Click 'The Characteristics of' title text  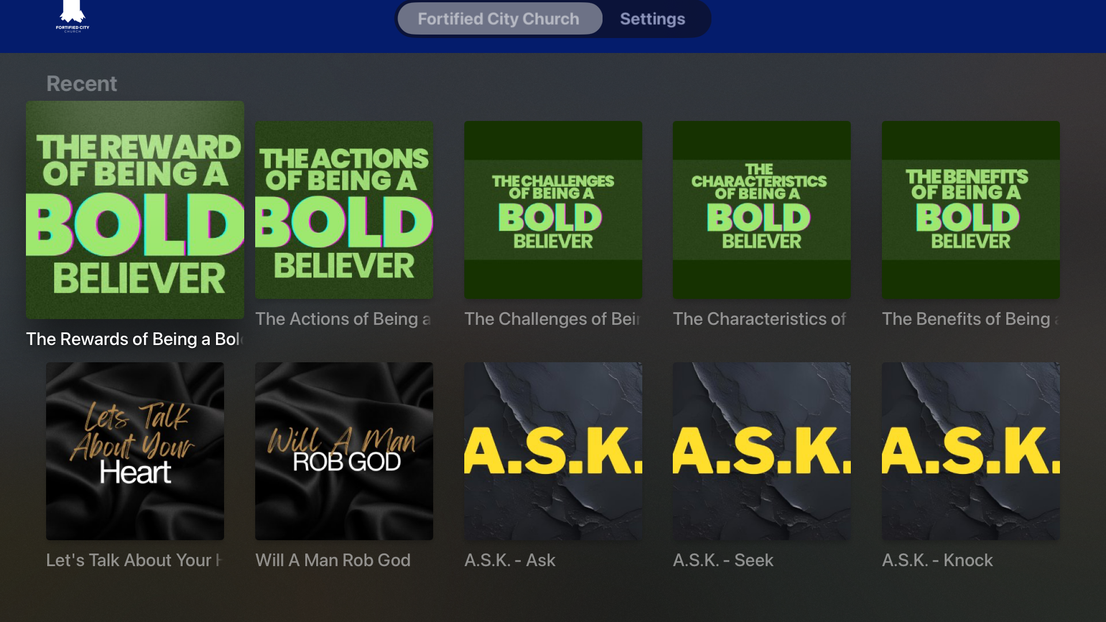tap(759, 319)
